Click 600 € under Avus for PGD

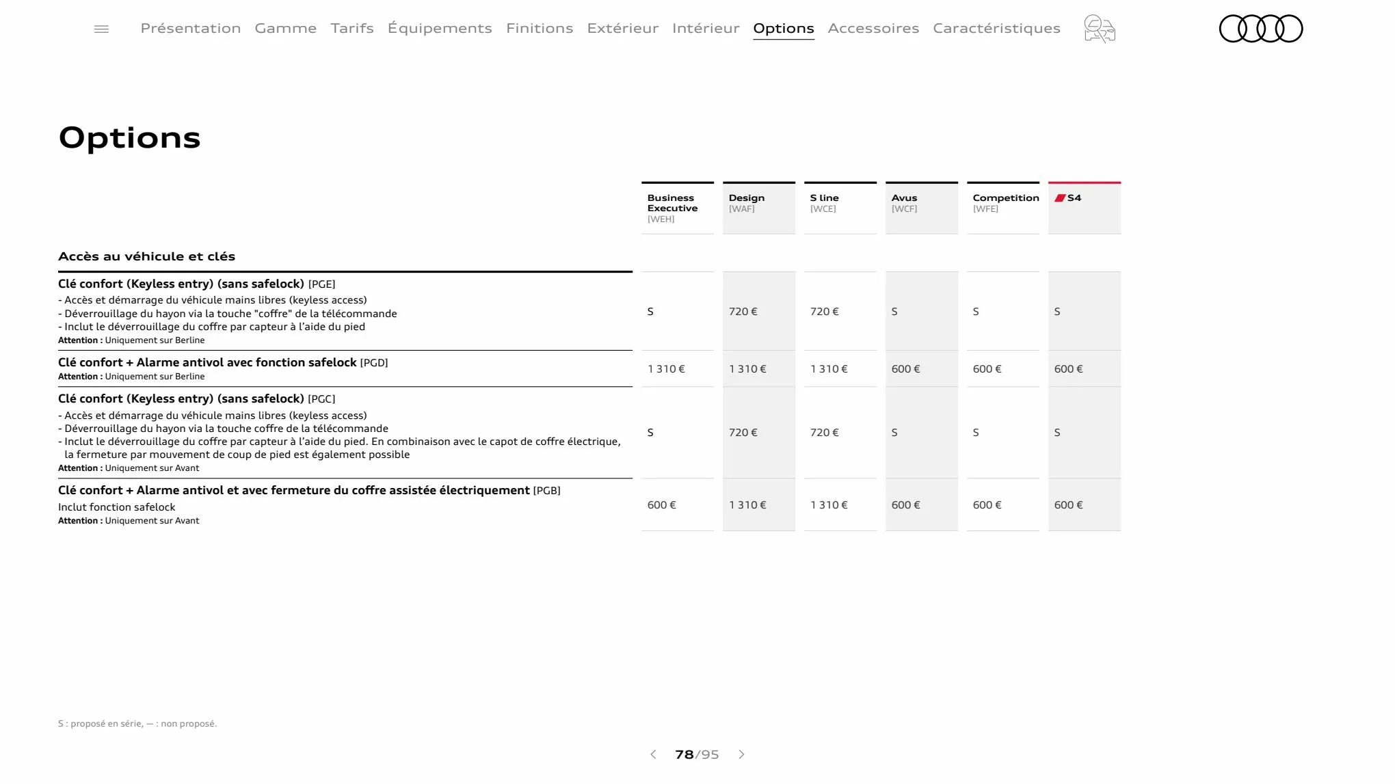click(906, 369)
